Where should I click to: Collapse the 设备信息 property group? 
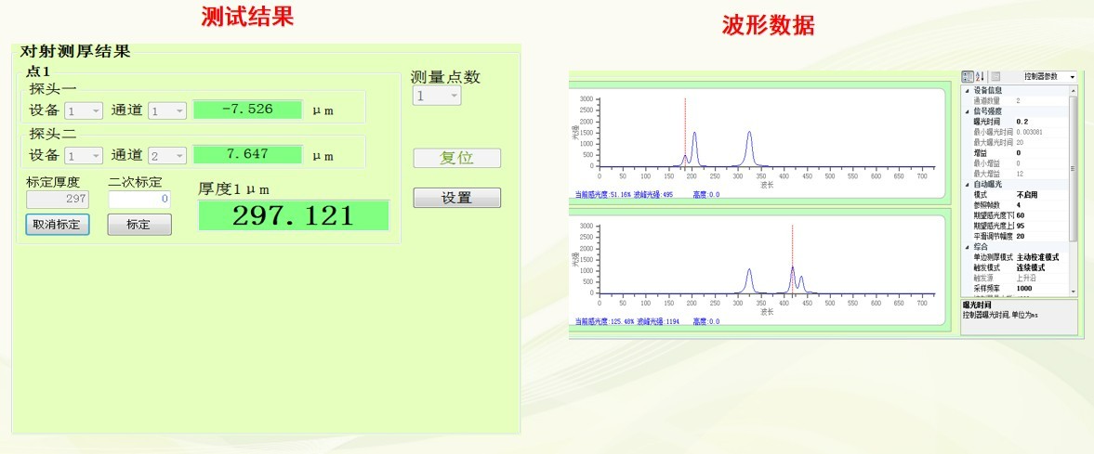pyautogui.click(x=965, y=90)
